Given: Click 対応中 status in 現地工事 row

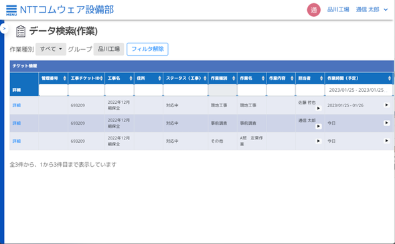Looking at the screenshot, I should pyautogui.click(x=172, y=105).
